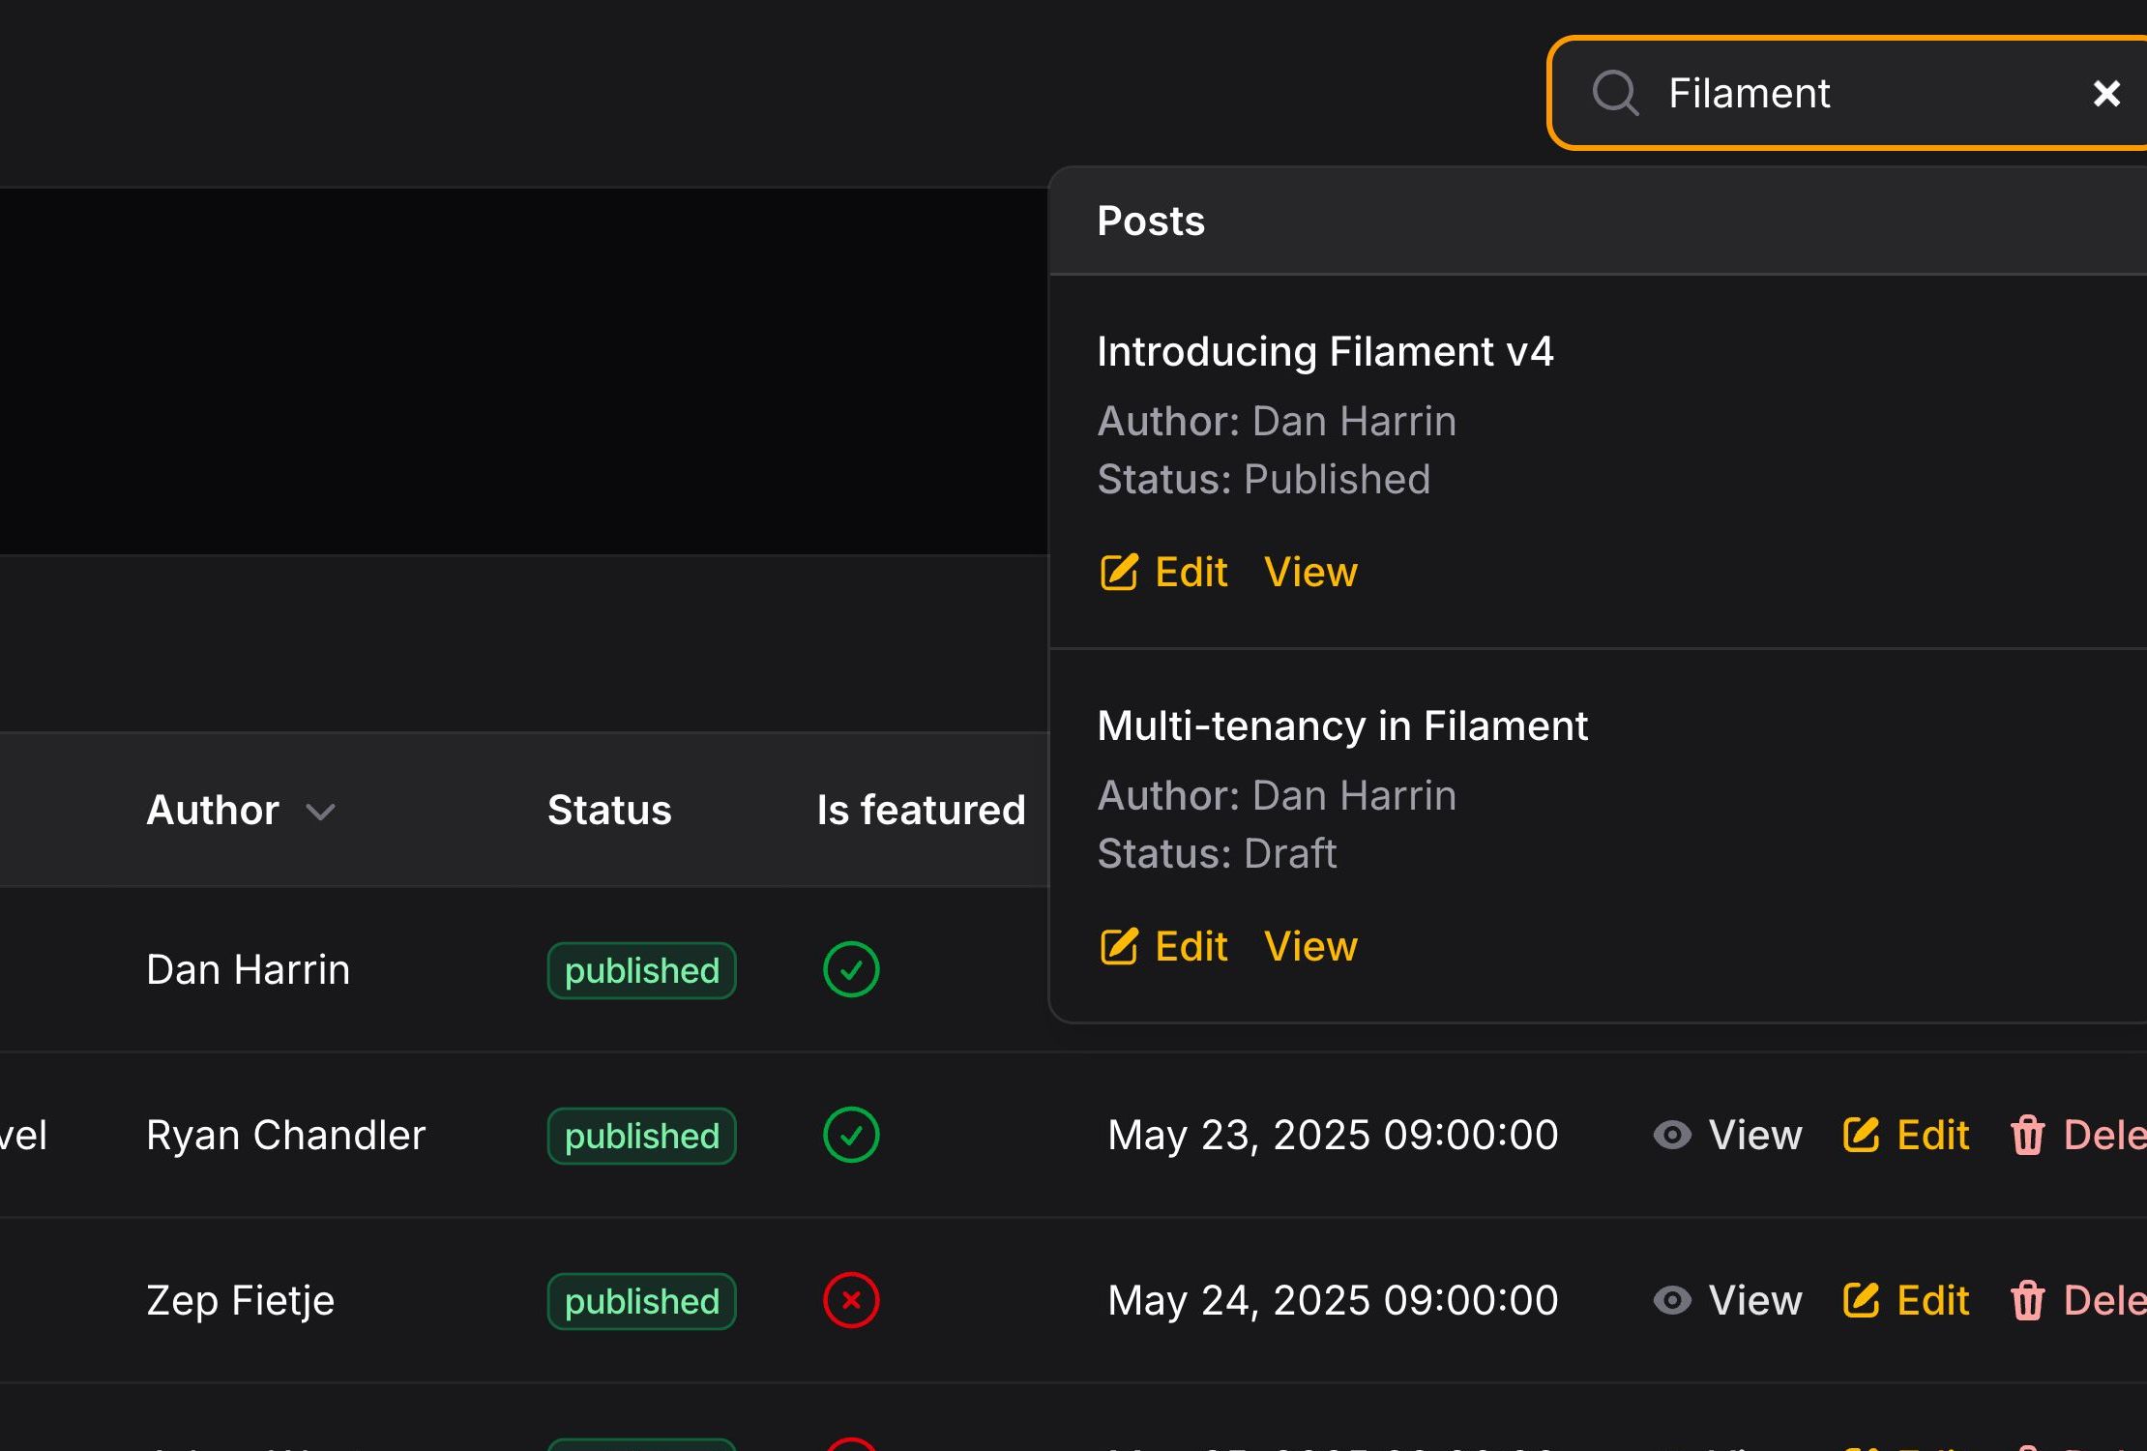Select the Ryan Chandler author cell

(x=286, y=1135)
